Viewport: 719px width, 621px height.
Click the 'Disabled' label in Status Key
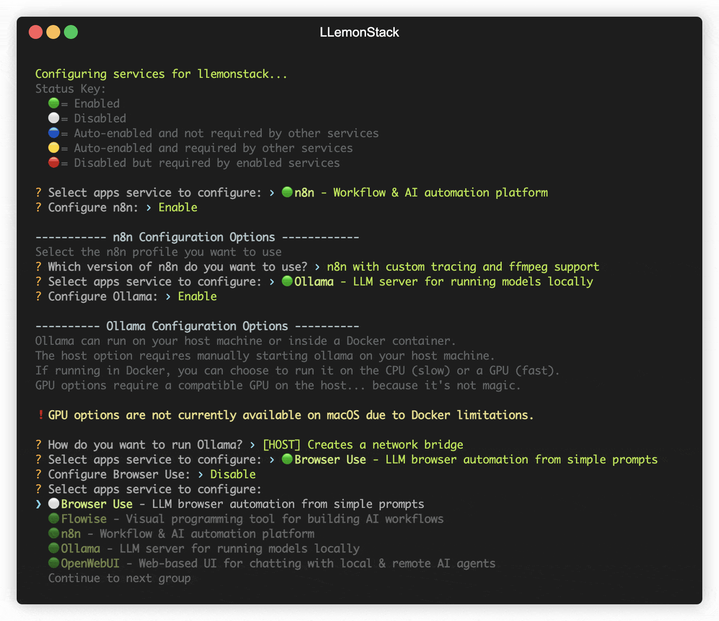[100, 118]
